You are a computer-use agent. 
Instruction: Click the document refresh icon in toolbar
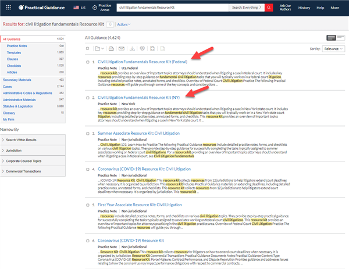tap(152, 48)
